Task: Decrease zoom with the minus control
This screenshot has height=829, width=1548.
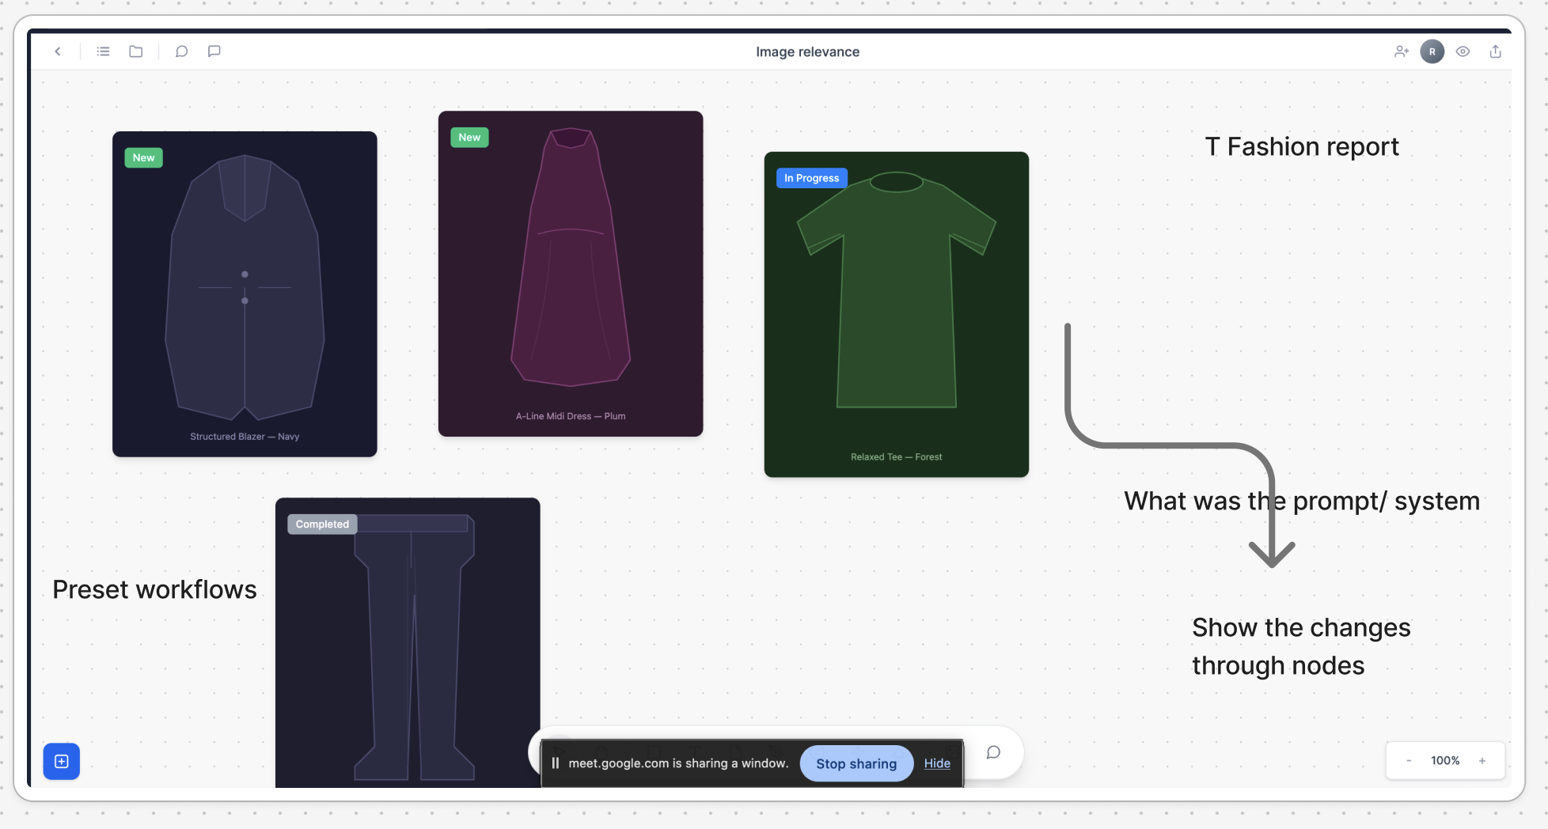Action: (x=1409, y=760)
